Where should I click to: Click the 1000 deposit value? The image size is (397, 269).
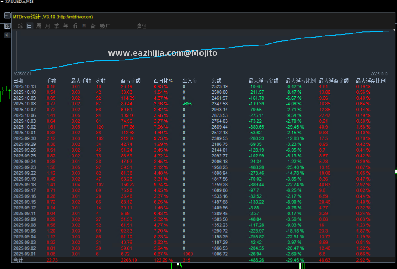188,254
